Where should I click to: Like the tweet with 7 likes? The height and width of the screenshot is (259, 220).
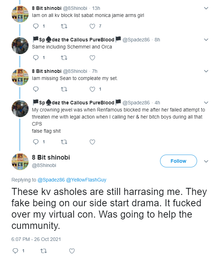[x=92, y=26]
